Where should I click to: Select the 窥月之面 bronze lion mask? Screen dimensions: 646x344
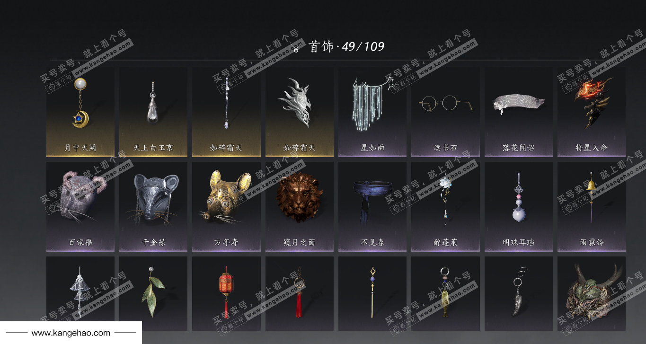click(x=300, y=207)
